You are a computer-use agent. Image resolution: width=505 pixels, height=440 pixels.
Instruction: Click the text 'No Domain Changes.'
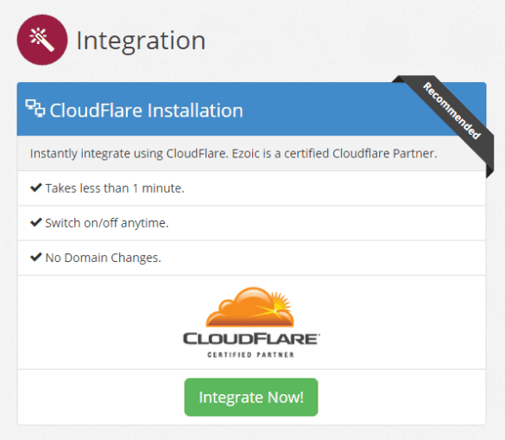(103, 258)
